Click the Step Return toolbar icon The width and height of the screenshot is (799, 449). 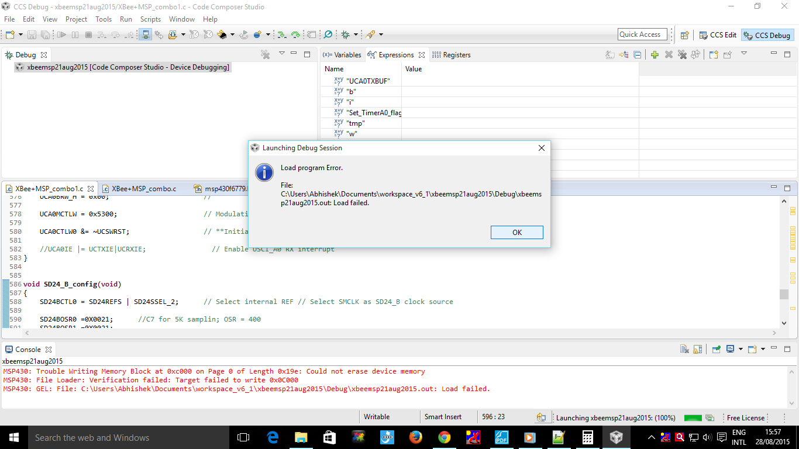pyautogui.click(x=129, y=35)
